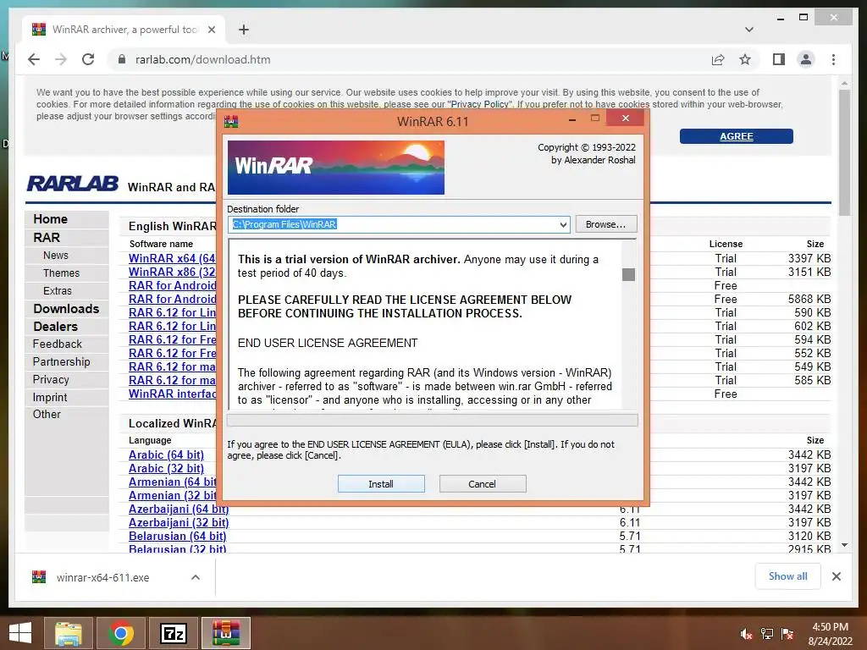This screenshot has width=867, height=650.
Task: Click the Chrome taskbar icon
Action: point(121,633)
